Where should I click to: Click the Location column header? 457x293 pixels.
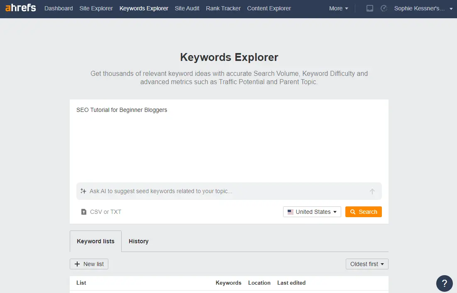pyautogui.click(x=259, y=283)
